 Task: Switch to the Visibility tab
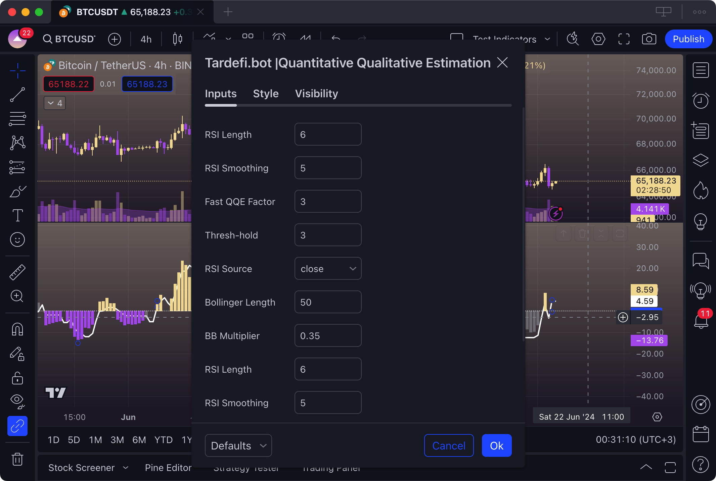[316, 94]
